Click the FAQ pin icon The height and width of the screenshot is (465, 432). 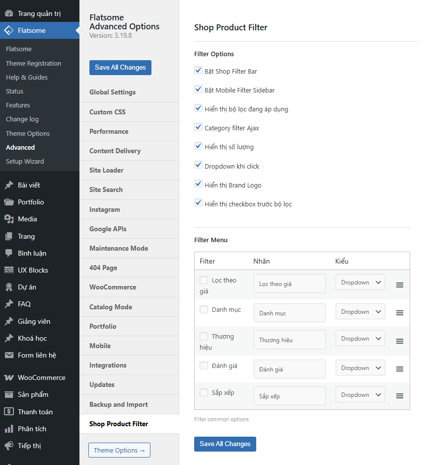coord(9,304)
